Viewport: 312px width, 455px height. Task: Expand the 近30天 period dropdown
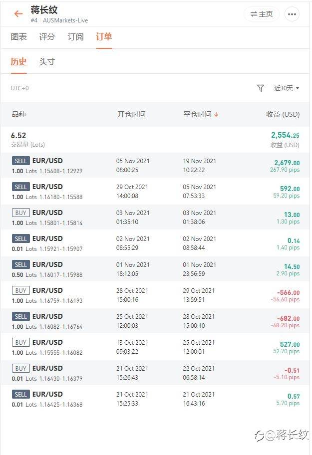click(287, 88)
